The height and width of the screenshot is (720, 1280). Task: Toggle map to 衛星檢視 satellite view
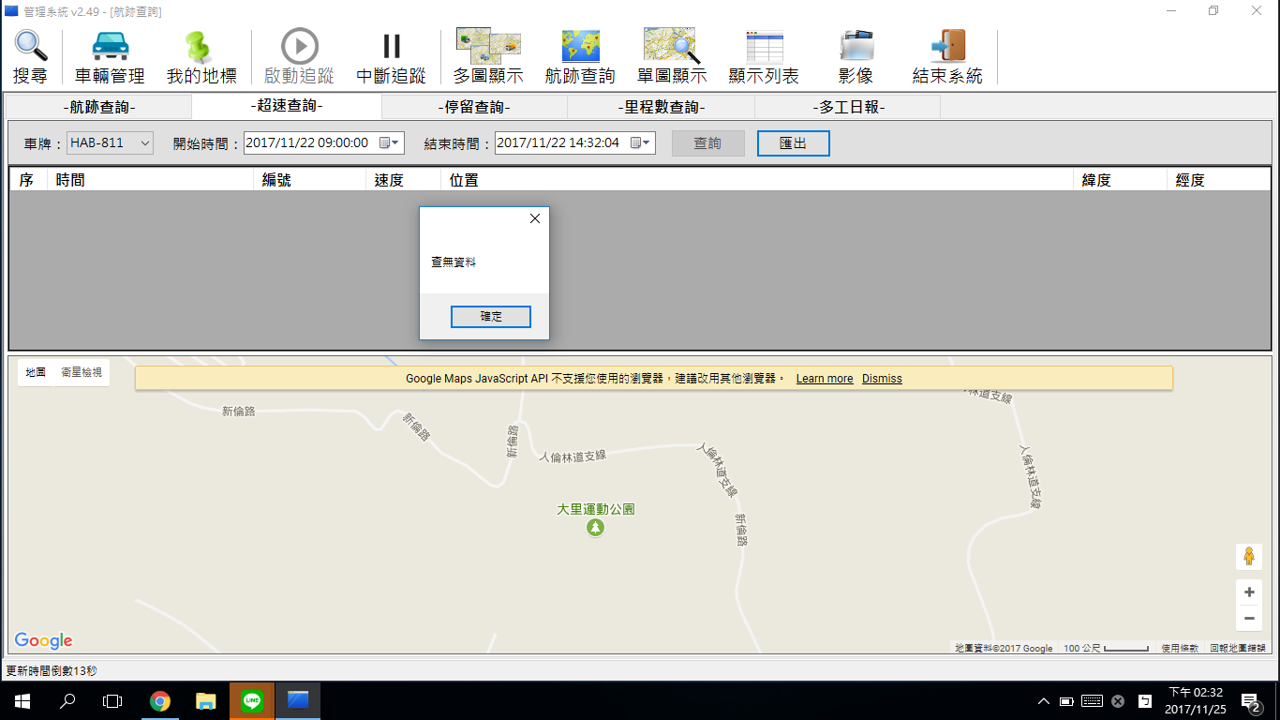82,372
